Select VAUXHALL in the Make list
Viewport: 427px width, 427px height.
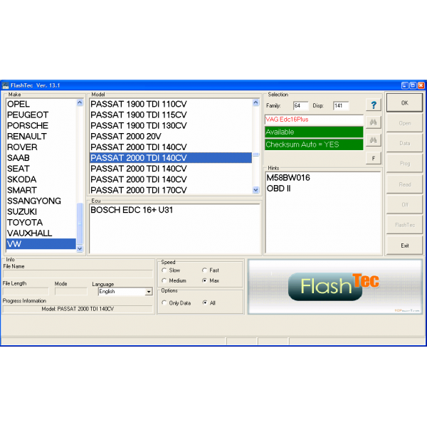(41, 233)
